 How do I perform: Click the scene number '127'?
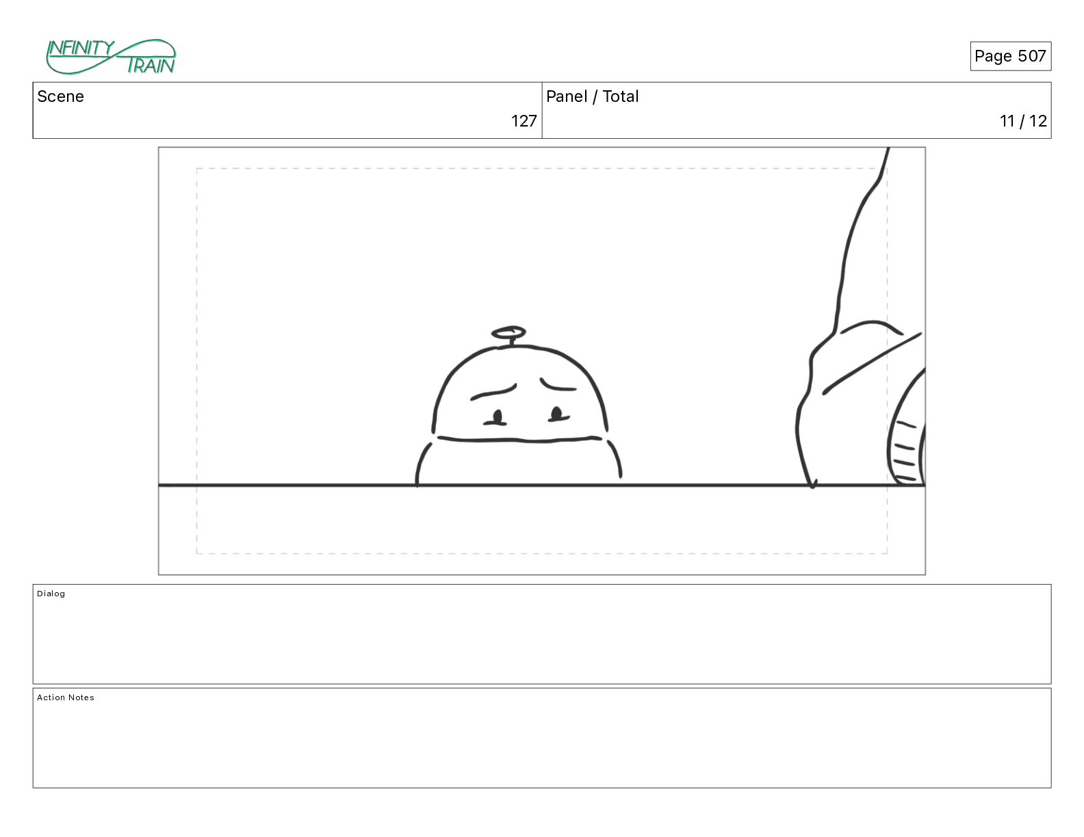524,121
